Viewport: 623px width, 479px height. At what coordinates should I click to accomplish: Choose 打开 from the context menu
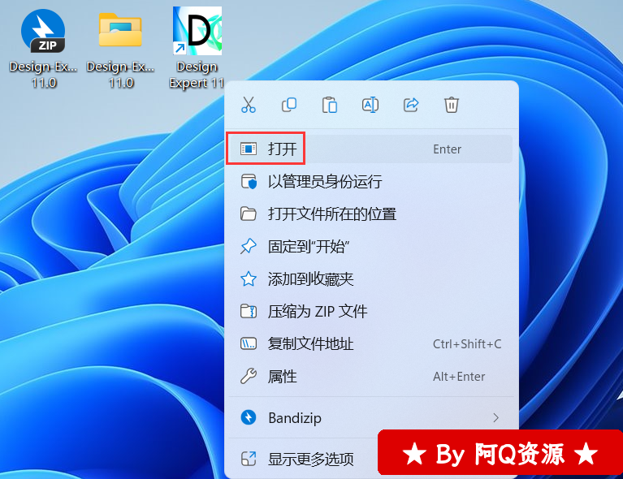tap(370, 149)
